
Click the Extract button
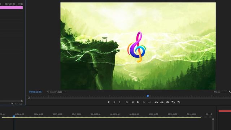point(162,102)
